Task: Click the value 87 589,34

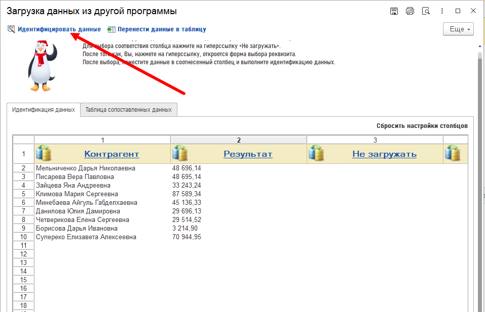Action: click(186, 194)
